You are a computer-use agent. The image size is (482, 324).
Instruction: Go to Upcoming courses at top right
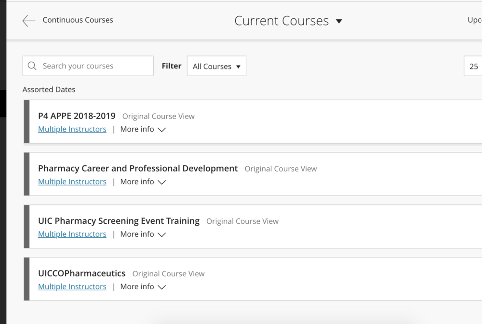tap(474, 20)
